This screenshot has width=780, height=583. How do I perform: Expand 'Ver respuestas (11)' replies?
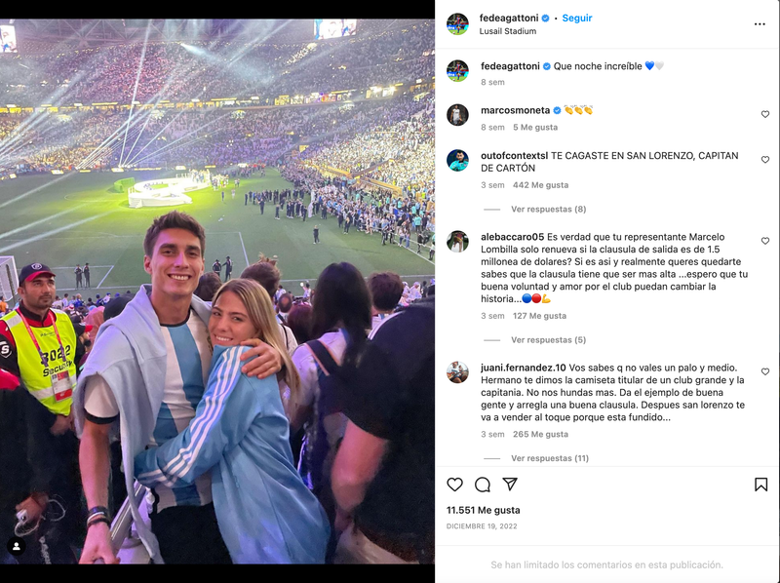pyautogui.click(x=550, y=458)
